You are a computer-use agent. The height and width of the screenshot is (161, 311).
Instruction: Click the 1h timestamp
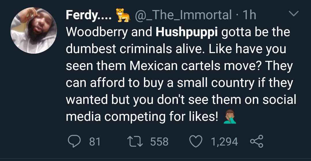(249, 15)
